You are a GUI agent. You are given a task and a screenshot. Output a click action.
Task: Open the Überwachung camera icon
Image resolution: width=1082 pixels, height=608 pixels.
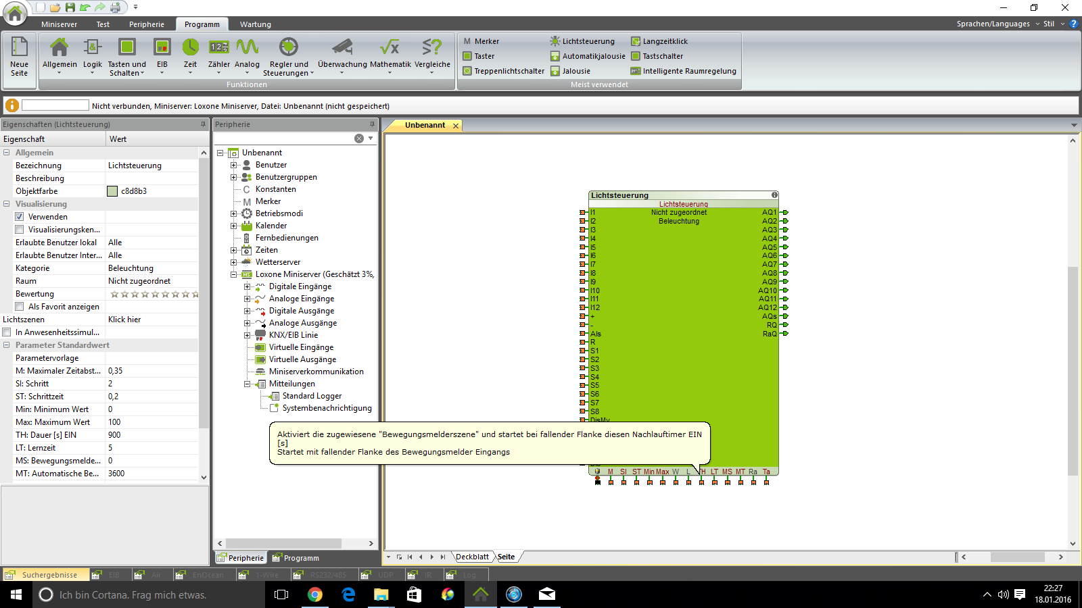(342, 47)
